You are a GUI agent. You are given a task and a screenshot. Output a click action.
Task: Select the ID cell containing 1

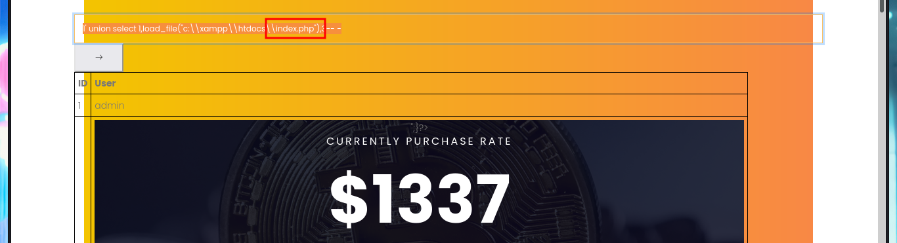pos(79,105)
